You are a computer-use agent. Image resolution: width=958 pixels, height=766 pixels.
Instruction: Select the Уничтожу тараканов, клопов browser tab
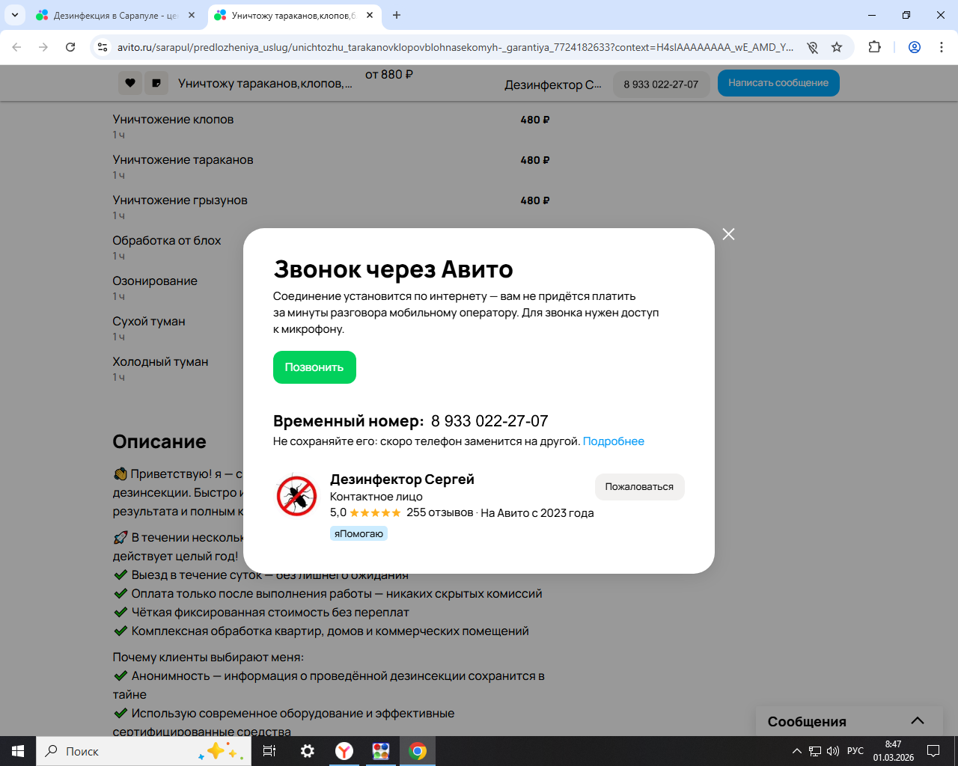click(x=293, y=15)
